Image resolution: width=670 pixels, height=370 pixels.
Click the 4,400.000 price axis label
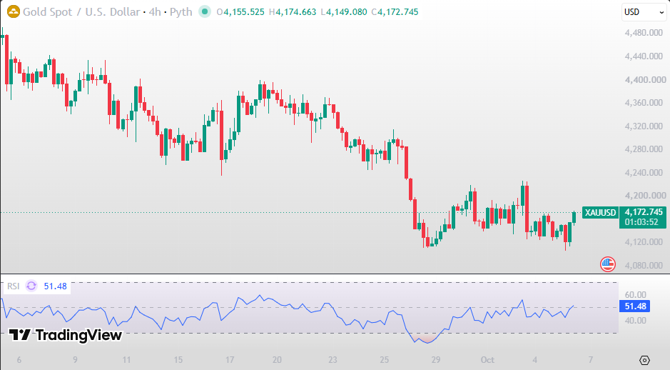(645, 79)
